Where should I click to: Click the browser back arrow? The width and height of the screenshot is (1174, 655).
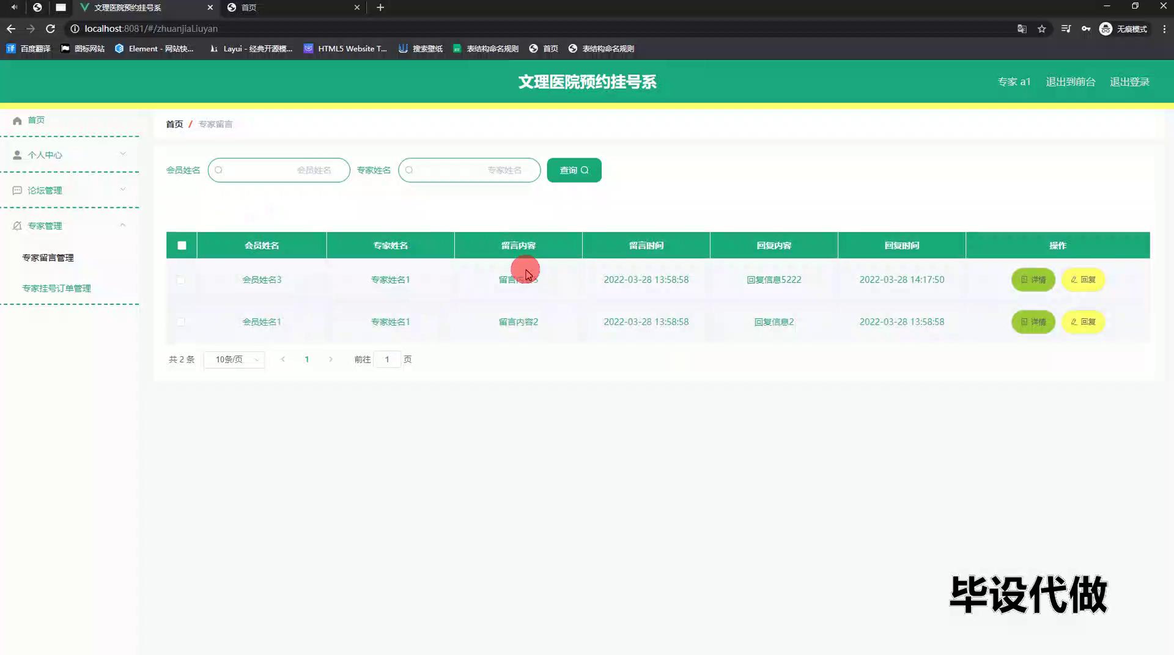pyautogui.click(x=11, y=29)
